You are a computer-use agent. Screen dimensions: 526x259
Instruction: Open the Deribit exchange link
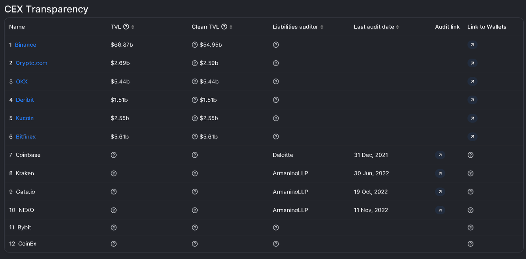pos(25,100)
